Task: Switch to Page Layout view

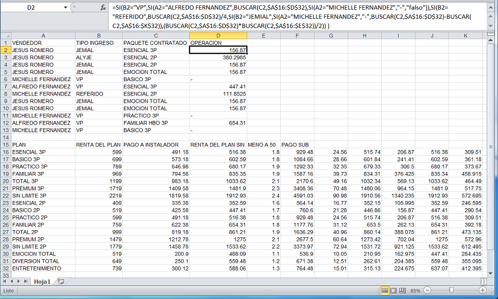Action: 394,290
